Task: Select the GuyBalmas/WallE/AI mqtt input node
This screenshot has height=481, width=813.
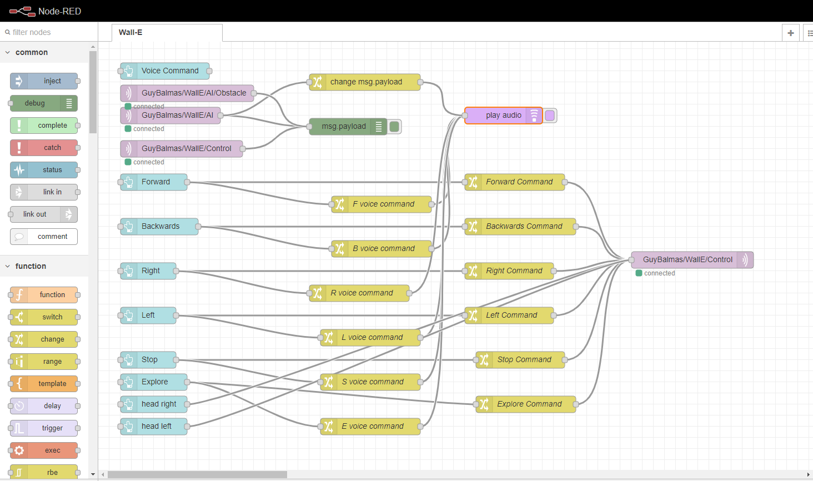Action: 170,116
